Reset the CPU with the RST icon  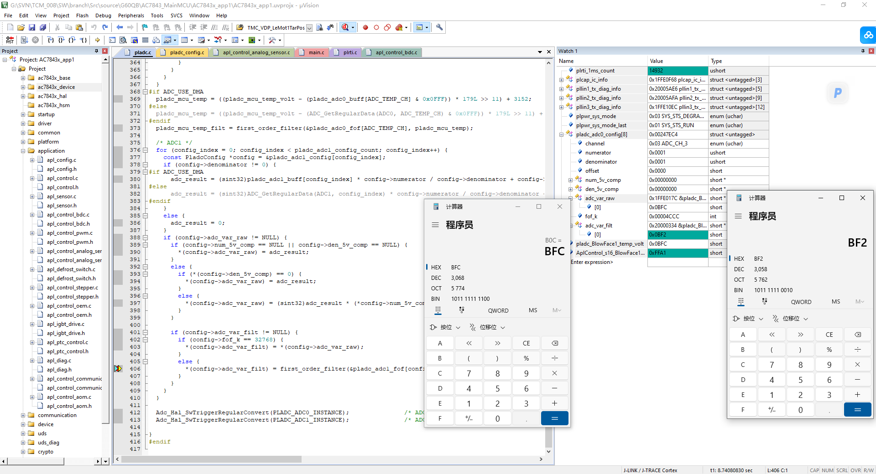tap(10, 40)
